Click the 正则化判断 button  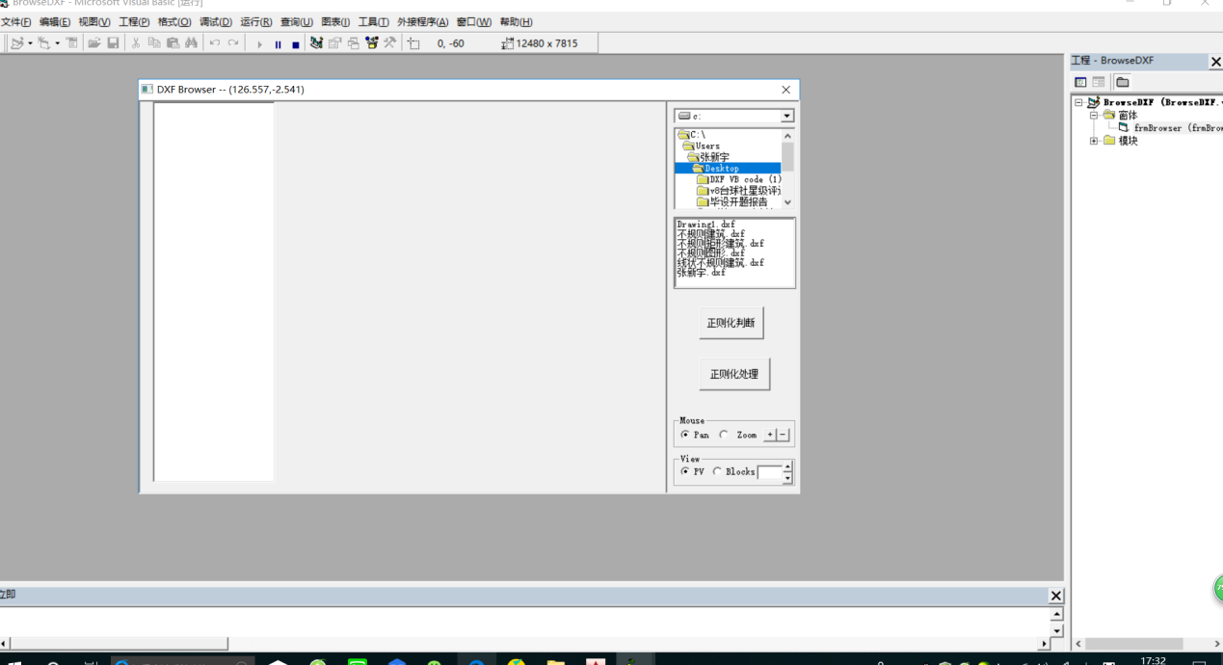tap(731, 323)
